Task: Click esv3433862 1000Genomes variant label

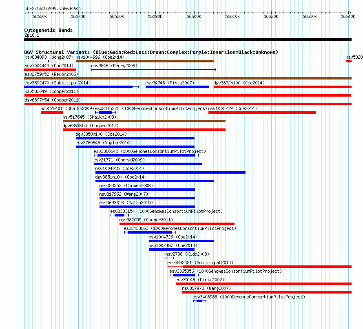Action: (180, 228)
